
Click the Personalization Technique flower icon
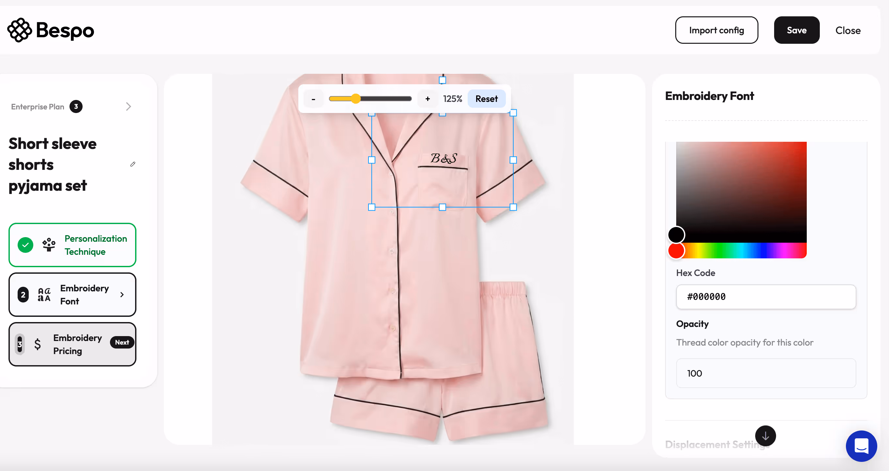[49, 244]
